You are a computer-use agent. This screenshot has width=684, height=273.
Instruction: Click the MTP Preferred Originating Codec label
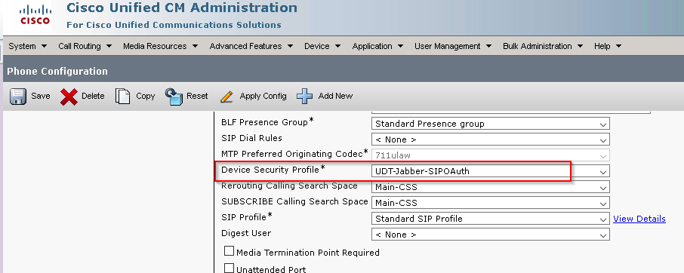pos(295,153)
